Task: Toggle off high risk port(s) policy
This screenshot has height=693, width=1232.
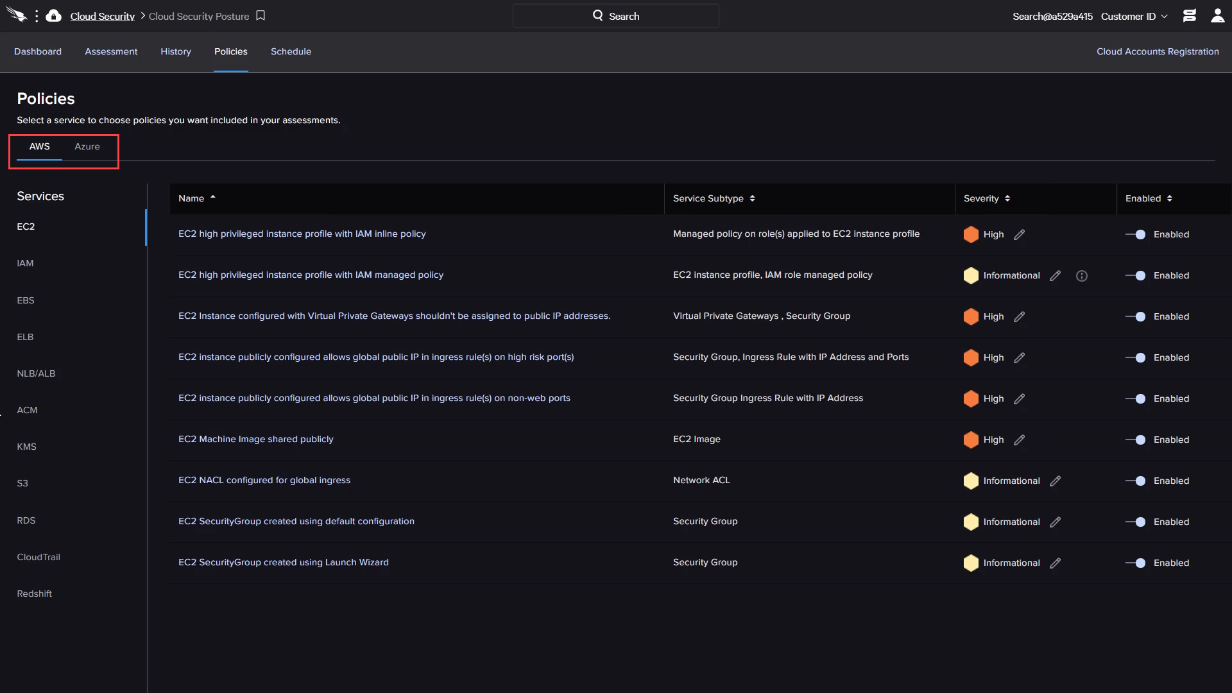Action: pos(1136,358)
